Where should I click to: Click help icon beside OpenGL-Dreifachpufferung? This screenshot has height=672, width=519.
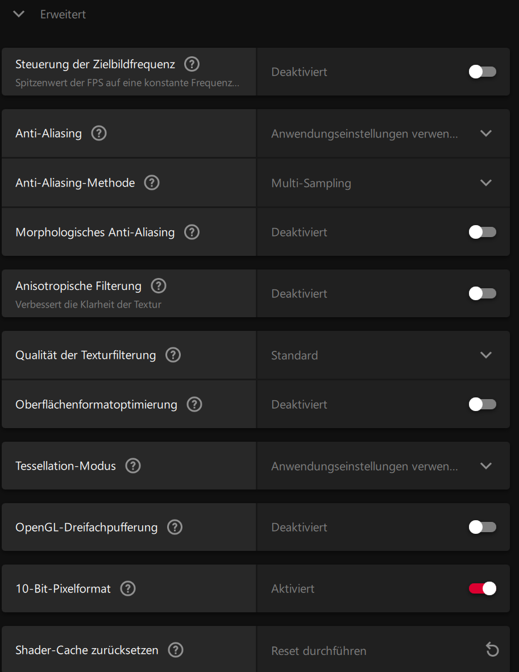click(x=175, y=527)
